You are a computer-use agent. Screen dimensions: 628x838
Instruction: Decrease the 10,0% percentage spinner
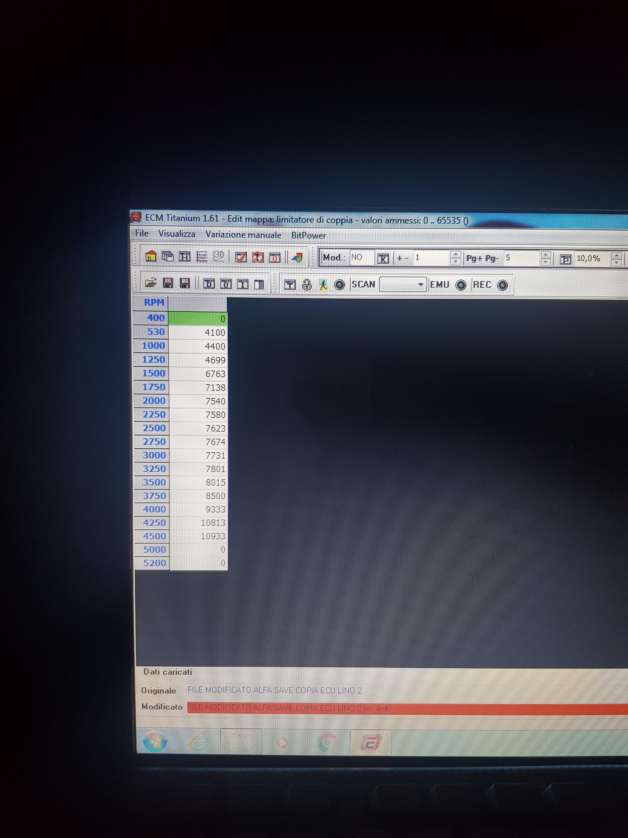[617, 262]
